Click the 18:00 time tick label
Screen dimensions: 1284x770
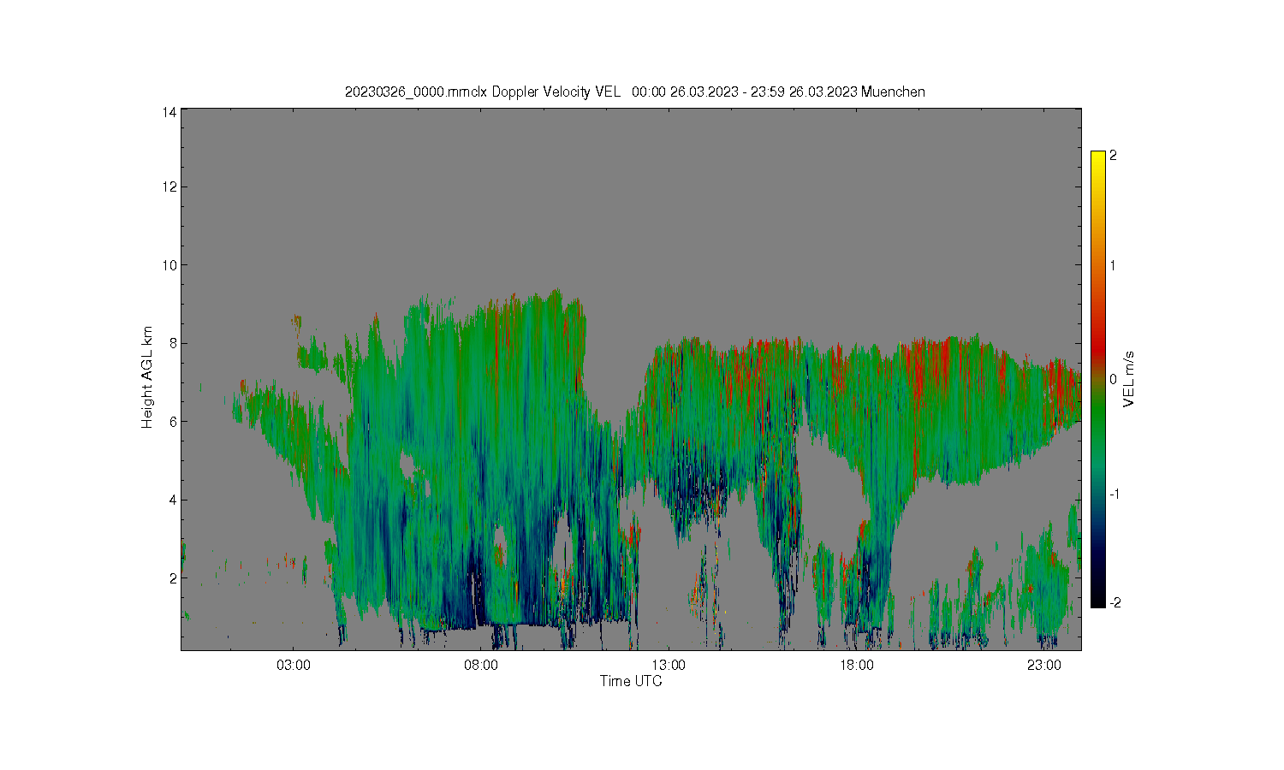tap(857, 666)
